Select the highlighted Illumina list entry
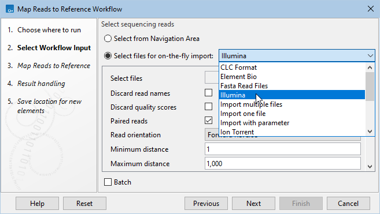The height and width of the screenshot is (214, 380). coord(292,95)
